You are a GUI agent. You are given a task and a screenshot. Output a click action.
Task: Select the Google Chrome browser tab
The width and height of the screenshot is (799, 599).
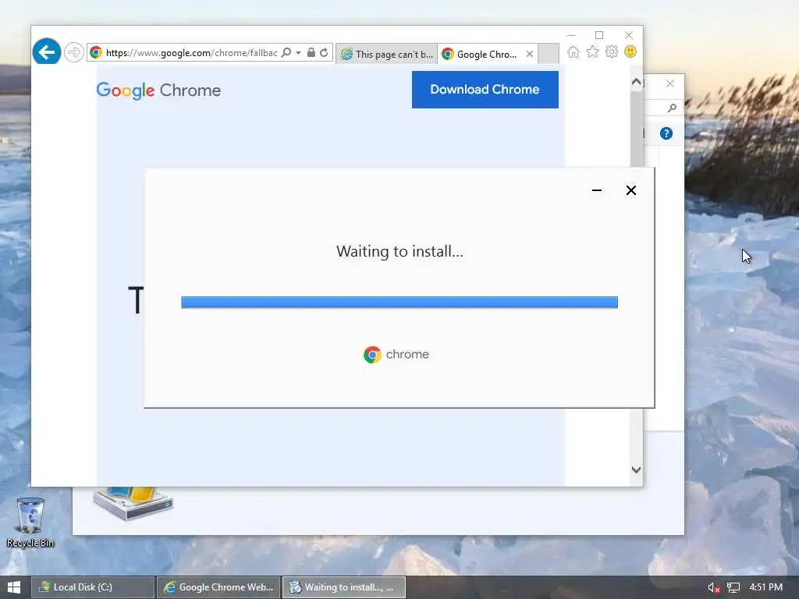tap(481, 54)
